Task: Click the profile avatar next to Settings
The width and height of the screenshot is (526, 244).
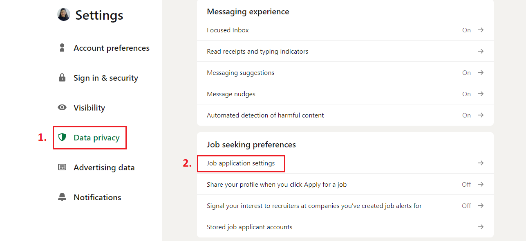Action: [x=63, y=15]
